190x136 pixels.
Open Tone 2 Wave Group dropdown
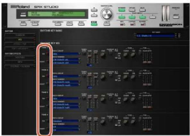(x=67, y=76)
